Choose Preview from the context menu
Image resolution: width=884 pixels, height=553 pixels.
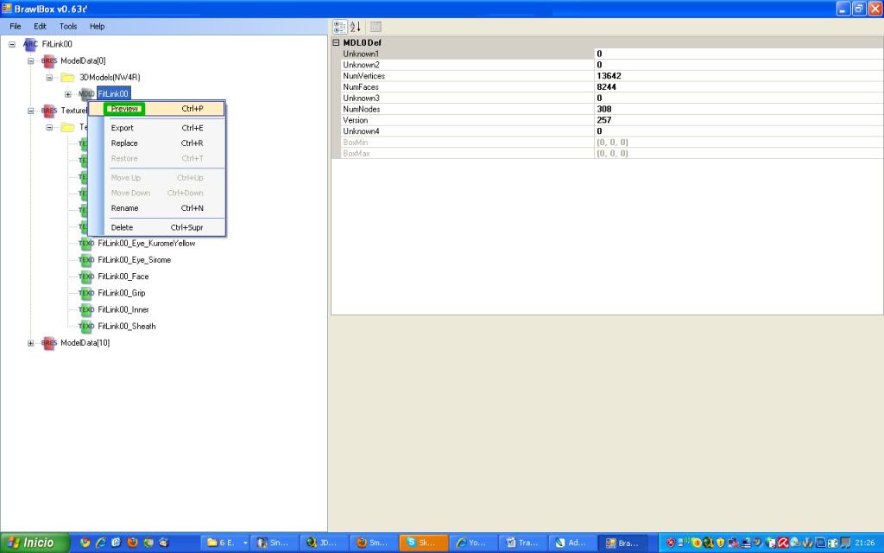[125, 109]
